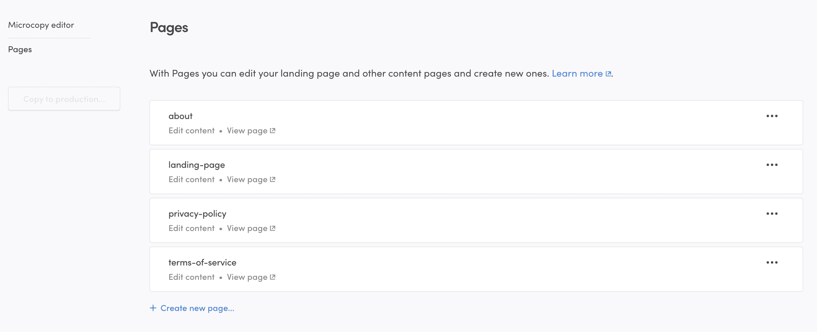The height and width of the screenshot is (332, 817).
Task: Click external link icon beside terms-of-service View page
Action: (273, 277)
